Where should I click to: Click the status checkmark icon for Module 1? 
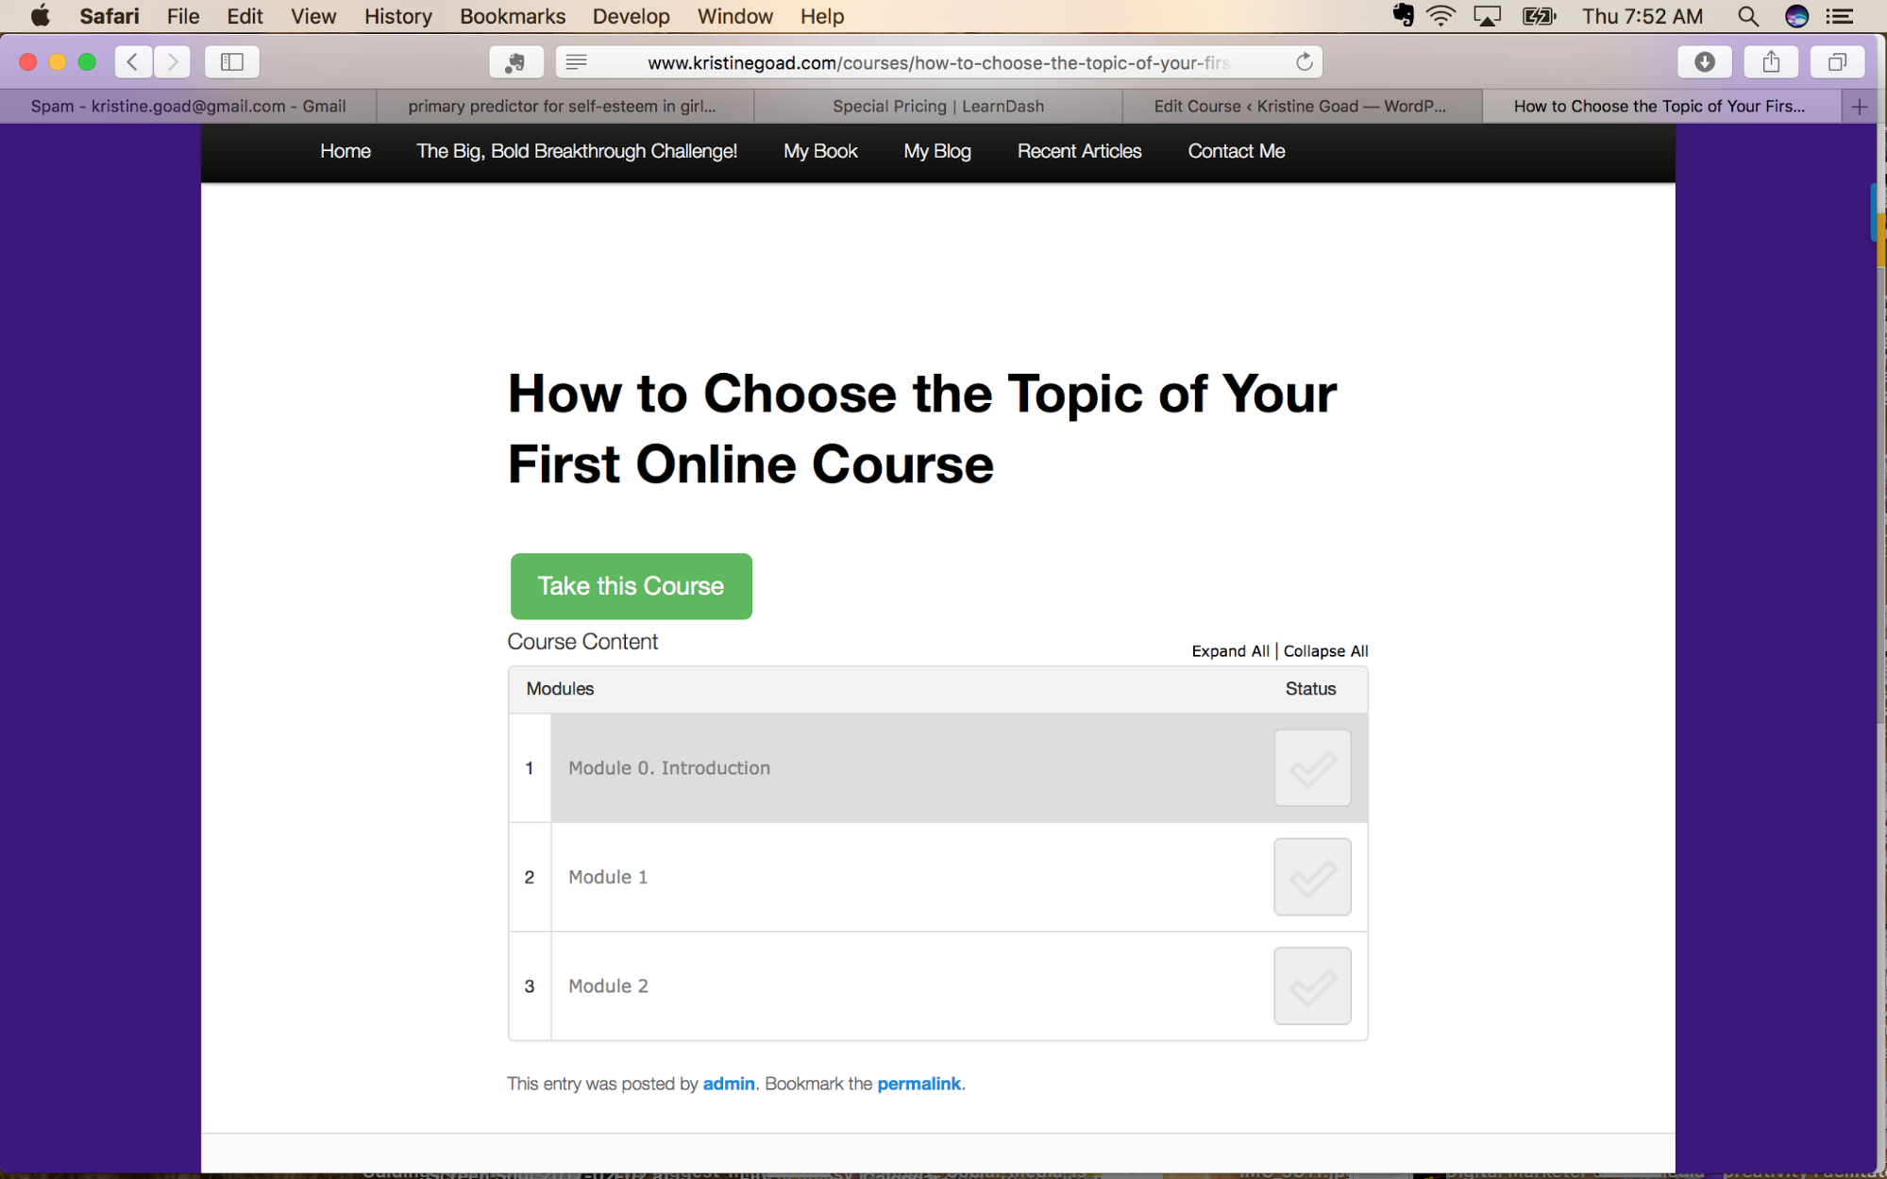1311,876
